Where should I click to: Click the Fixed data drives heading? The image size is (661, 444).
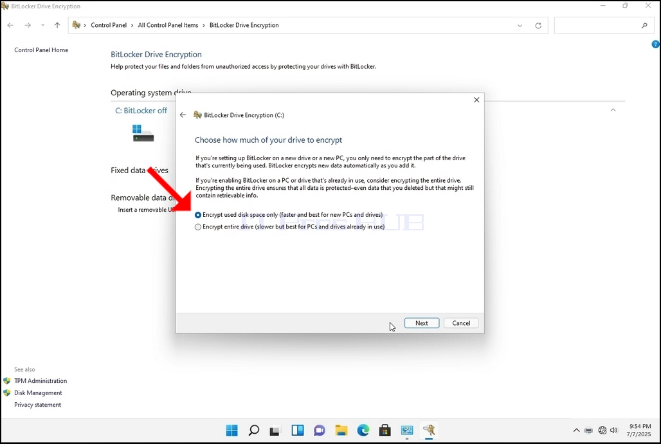(x=140, y=171)
